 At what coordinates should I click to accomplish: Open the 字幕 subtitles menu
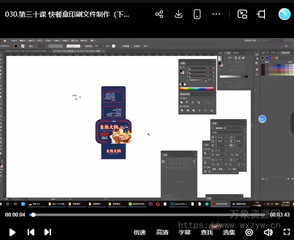coord(184,232)
